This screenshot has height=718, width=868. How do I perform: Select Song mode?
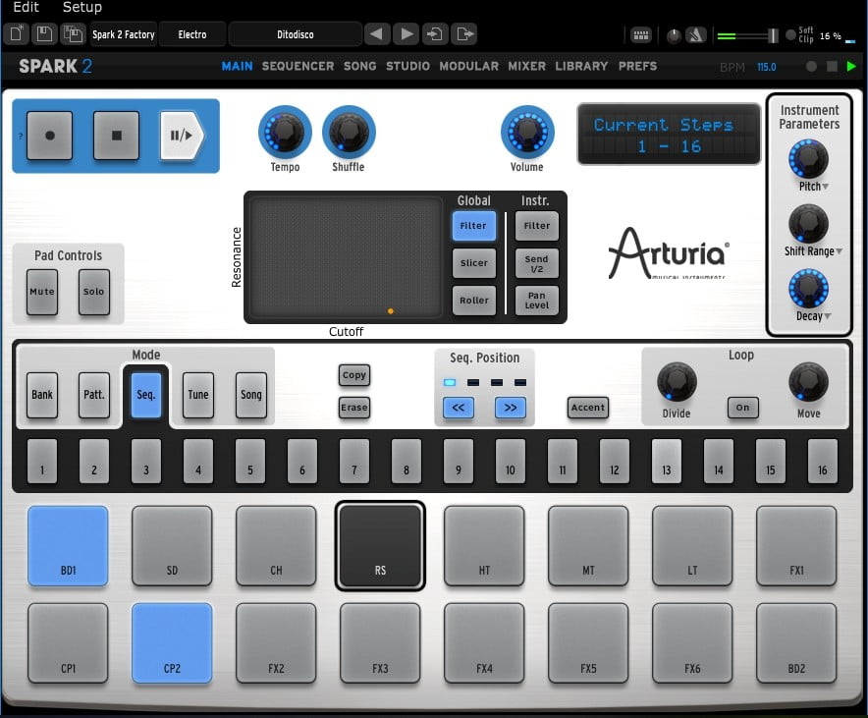pos(250,395)
